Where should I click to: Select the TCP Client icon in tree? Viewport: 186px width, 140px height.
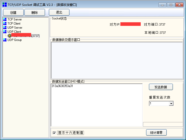[x=5, y=24]
